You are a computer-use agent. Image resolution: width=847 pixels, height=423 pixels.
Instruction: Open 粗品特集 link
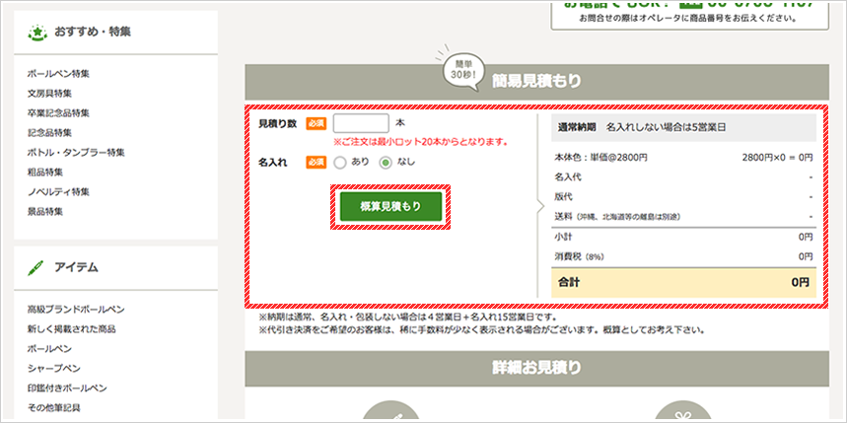click(x=44, y=173)
